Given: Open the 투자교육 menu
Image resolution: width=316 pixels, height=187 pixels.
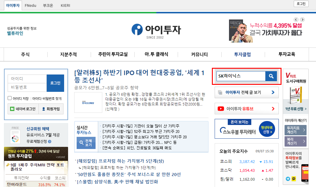Looking at the screenshot, I should tap(287, 54).
